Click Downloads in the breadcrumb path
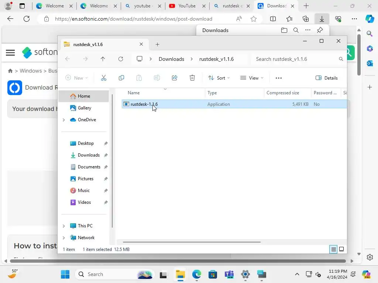This screenshot has width=378, height=283. tap(171, 59)
